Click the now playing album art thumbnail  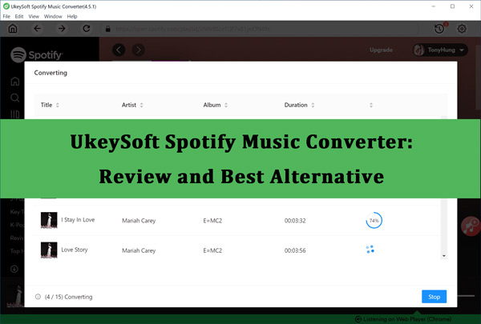15,297
